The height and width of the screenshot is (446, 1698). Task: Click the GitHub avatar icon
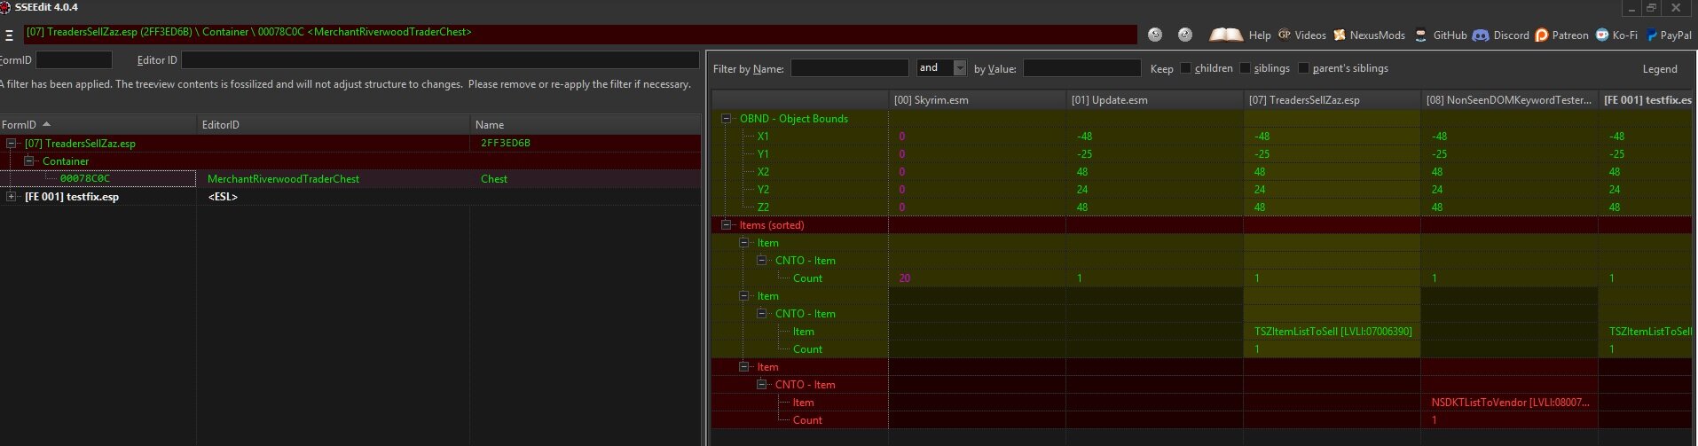coord(1421,35)
